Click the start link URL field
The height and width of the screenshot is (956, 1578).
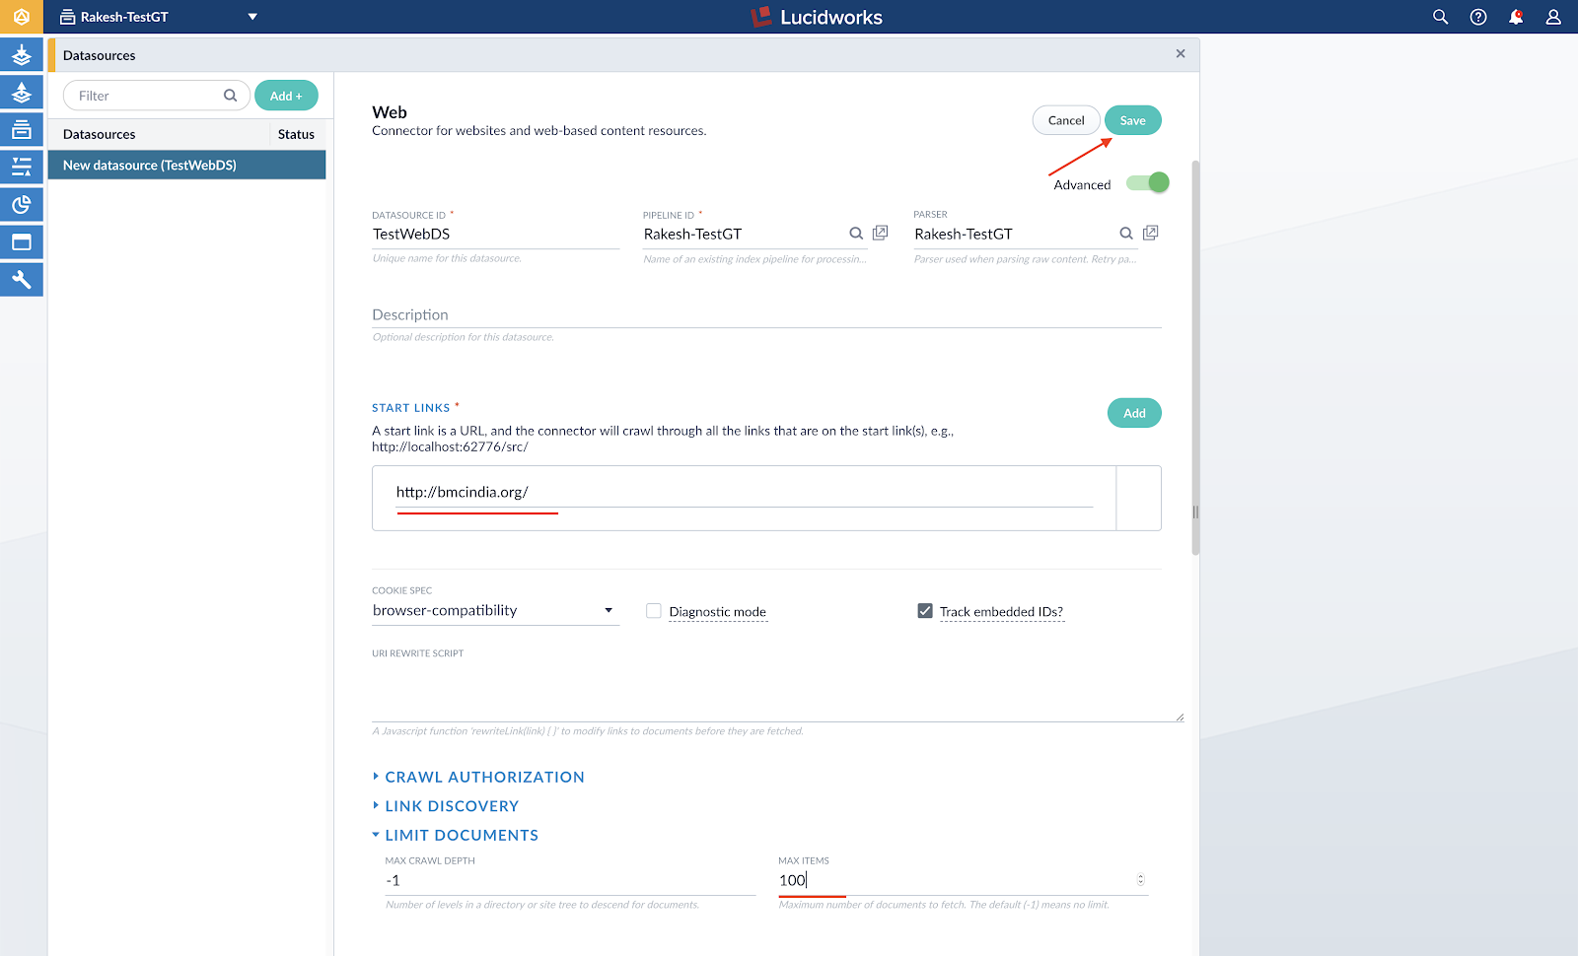click(745, 493)
